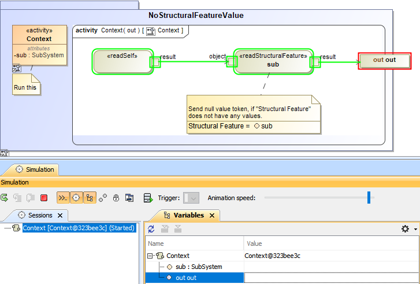The image size is (420, 284).
Task: Open the Trigger dropdown
Action: point(191,198)
